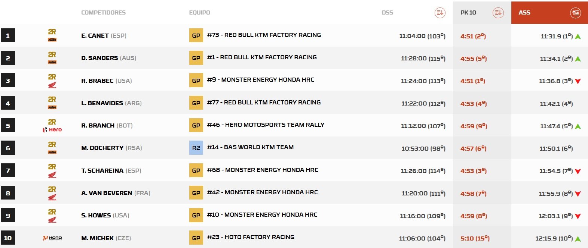Click the GP badge for E. Canet

pyautogui.click(x=196, y=35)
